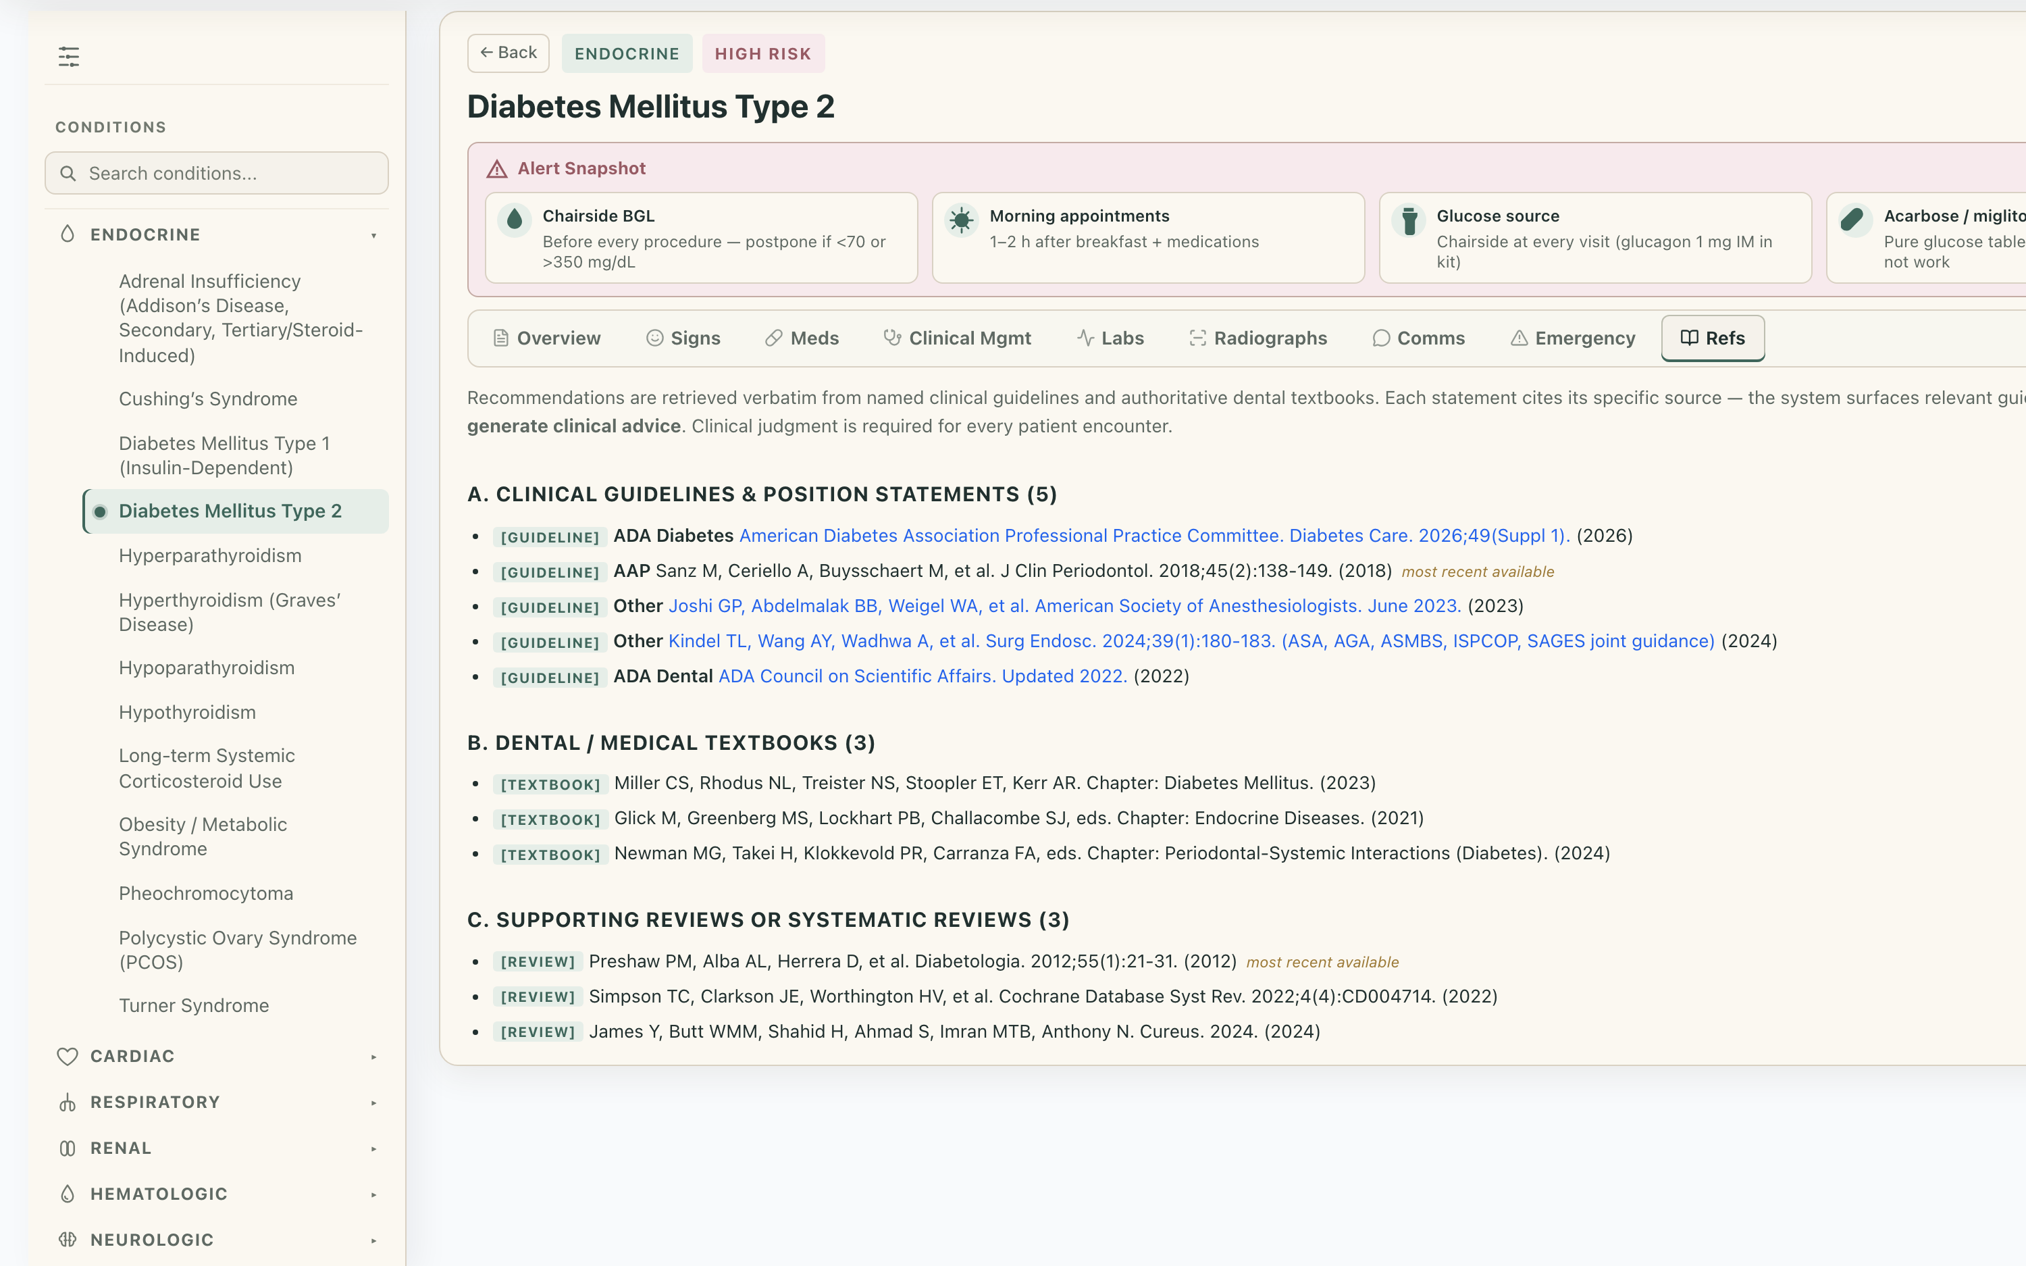Click the Endocrine droplet icon
Image resolution: width=2026 pixels, height=1266 pixels.
coord(68,234)
